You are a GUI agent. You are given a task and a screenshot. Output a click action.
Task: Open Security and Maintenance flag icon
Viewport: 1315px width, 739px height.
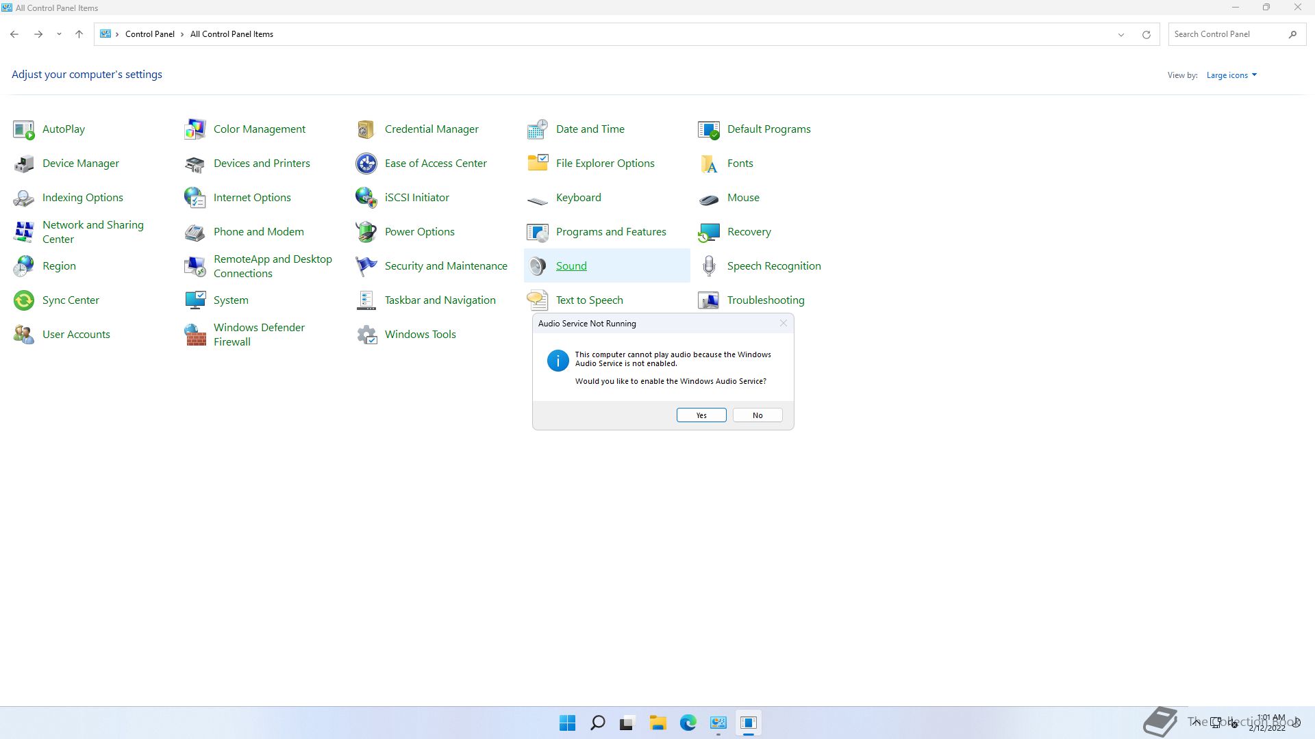366,266
